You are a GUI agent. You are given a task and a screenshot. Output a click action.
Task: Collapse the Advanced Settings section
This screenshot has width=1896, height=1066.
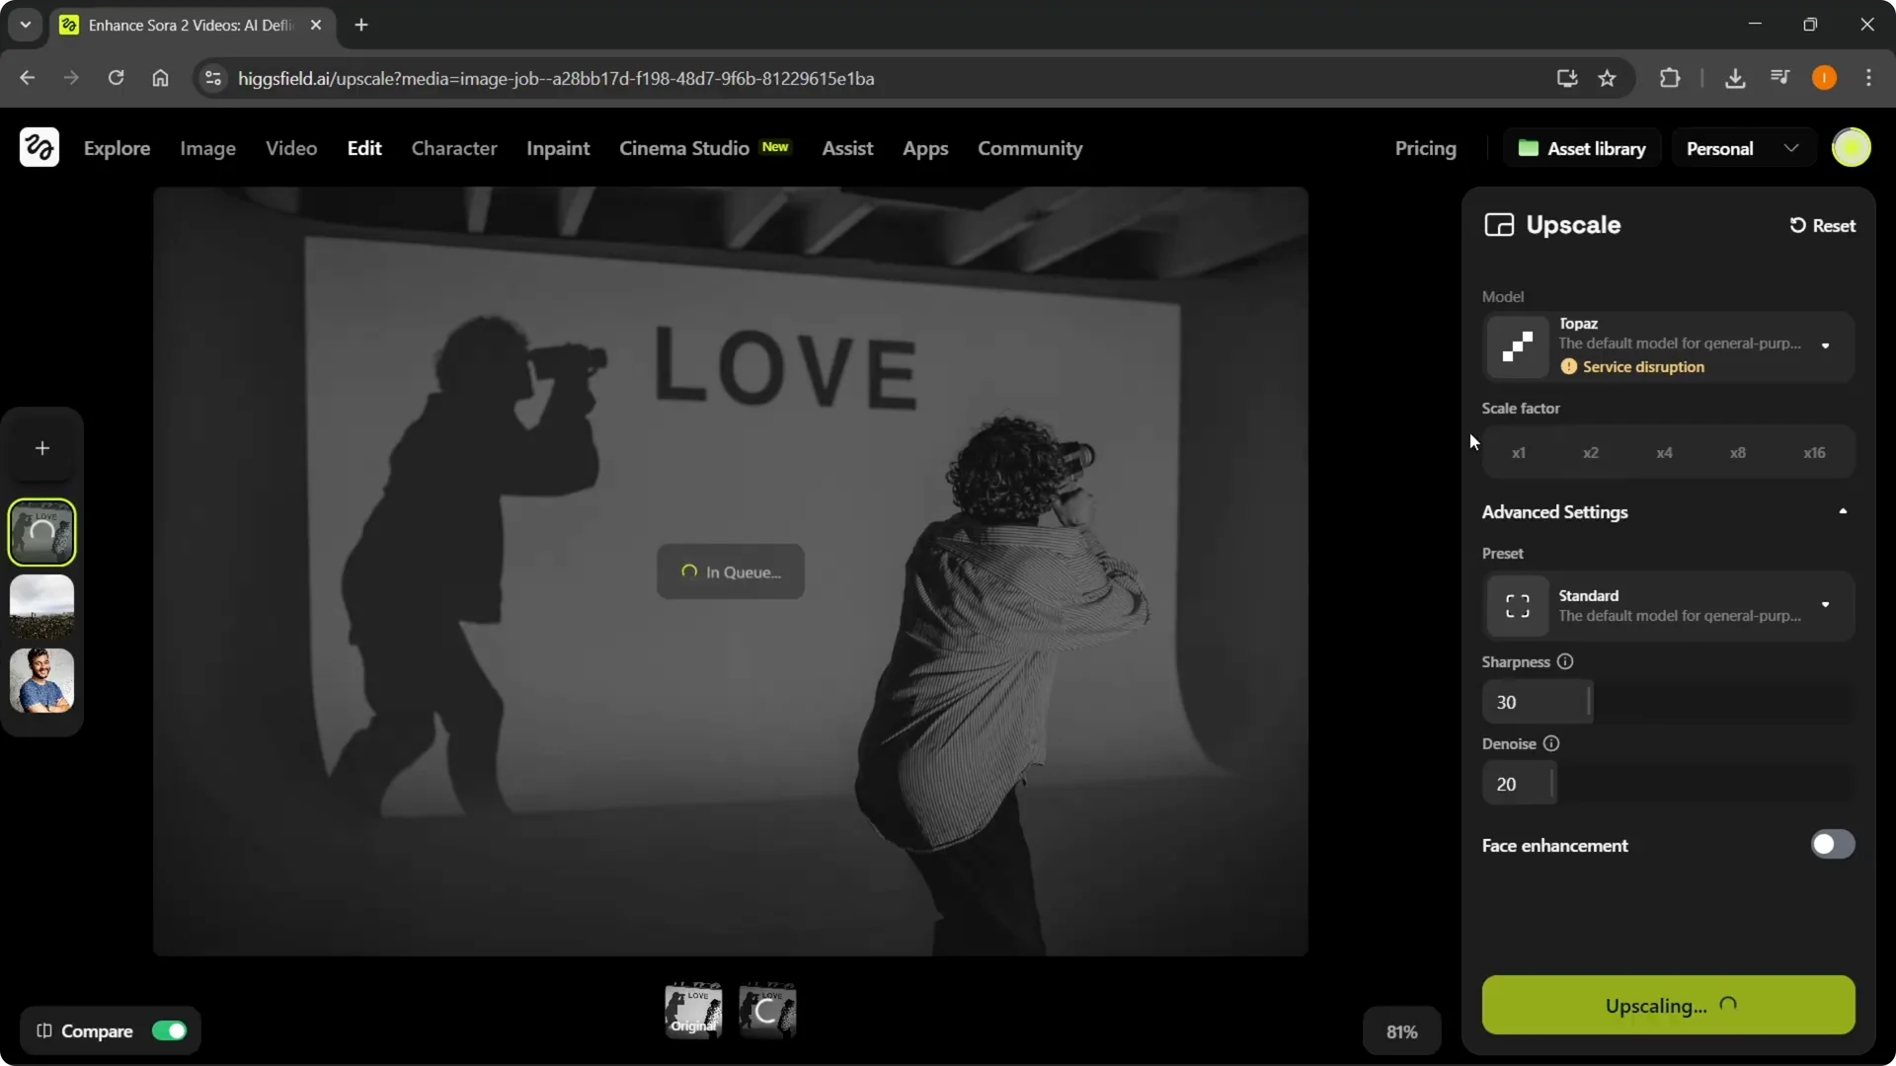click(1843, 511)
